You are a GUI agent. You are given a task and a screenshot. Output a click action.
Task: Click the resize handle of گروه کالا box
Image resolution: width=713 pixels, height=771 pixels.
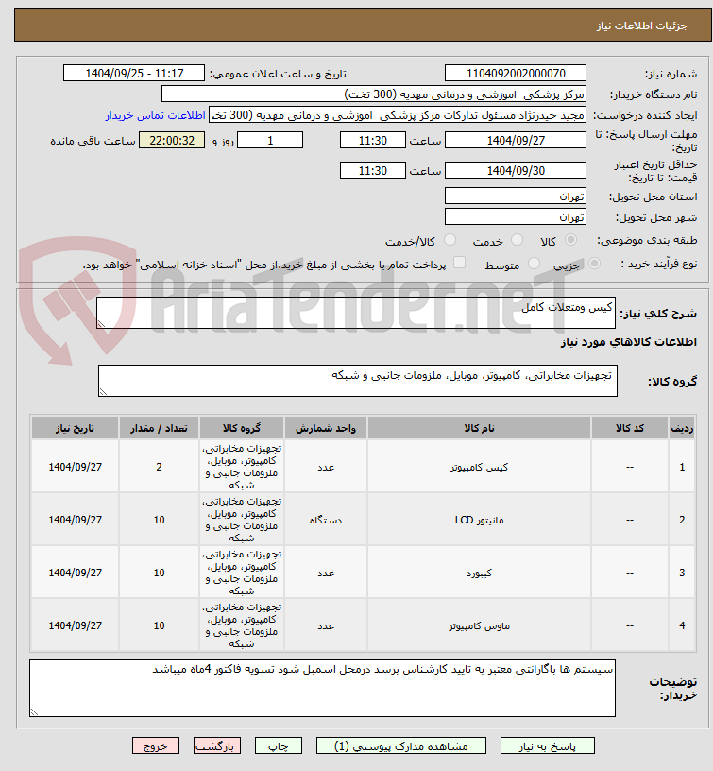[103, 391]
